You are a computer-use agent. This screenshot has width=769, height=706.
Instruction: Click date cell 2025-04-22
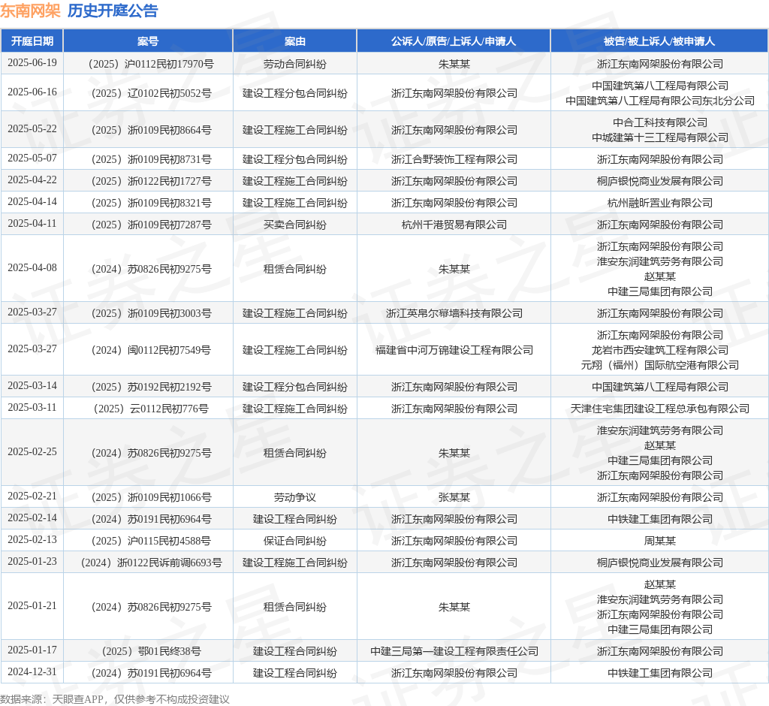click(x=32, y=180)
